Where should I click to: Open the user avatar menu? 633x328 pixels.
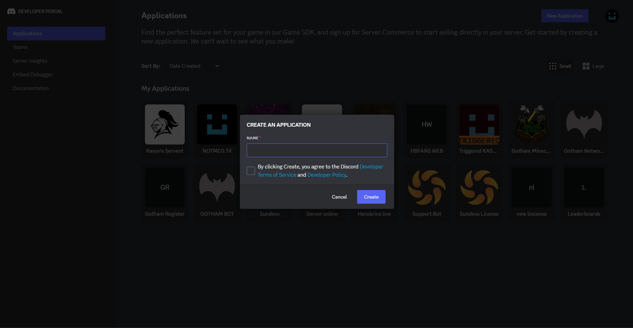(x=612, y=16)
